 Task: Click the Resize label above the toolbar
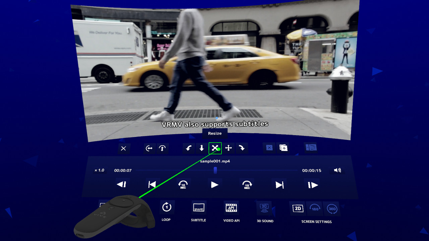(215, 134)
